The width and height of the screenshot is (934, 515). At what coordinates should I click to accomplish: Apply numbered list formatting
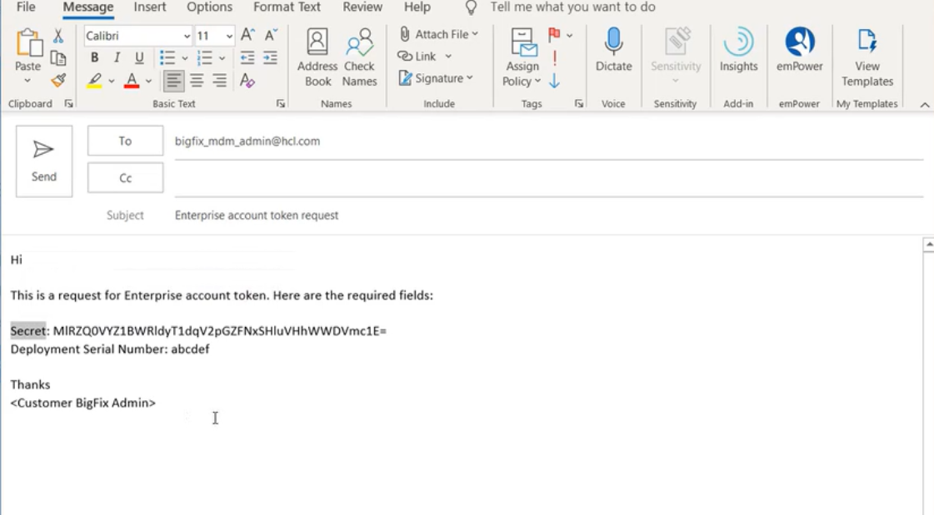[204, 57]
